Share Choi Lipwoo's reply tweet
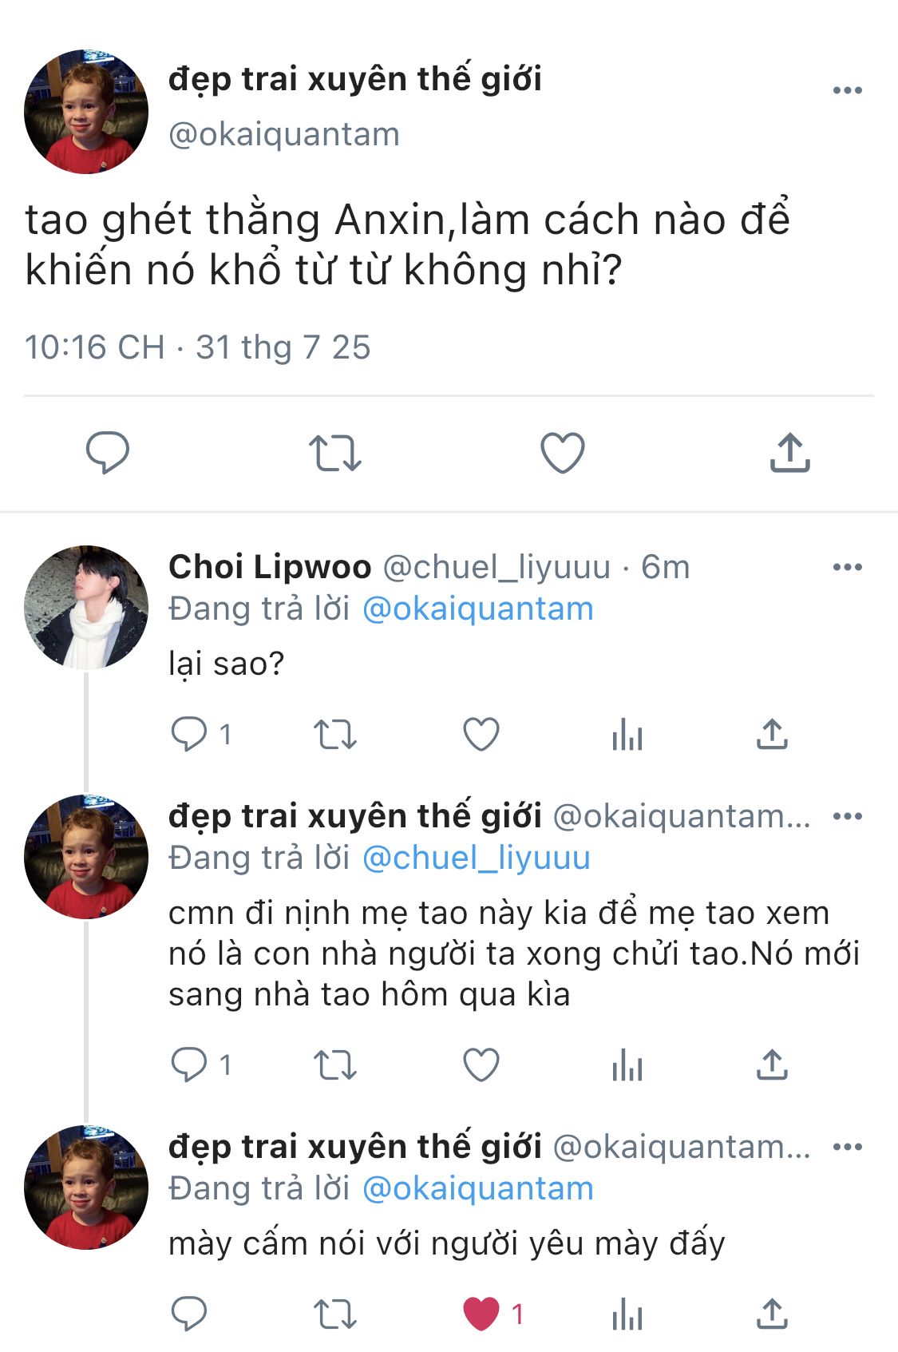898x1352 pixels. (771, 734)
